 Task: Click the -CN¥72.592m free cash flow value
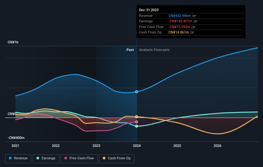point(179,27)
